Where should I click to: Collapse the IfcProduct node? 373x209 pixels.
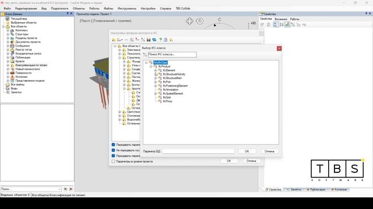click(x=151, y=66)
